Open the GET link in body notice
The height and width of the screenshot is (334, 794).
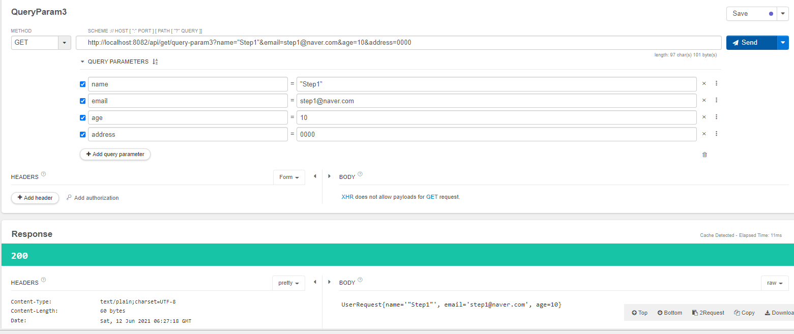click(431, 197)
